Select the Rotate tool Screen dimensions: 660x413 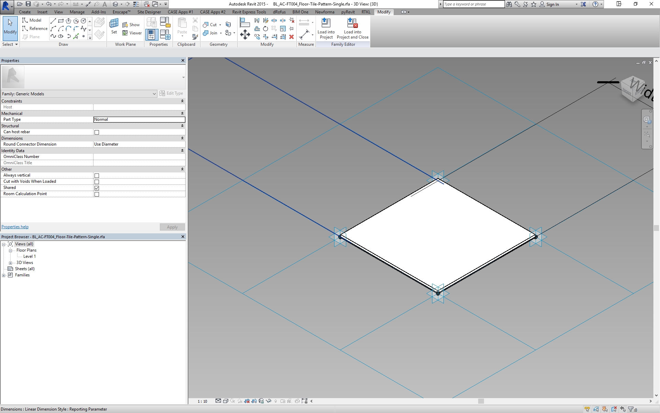click(265, 29)
